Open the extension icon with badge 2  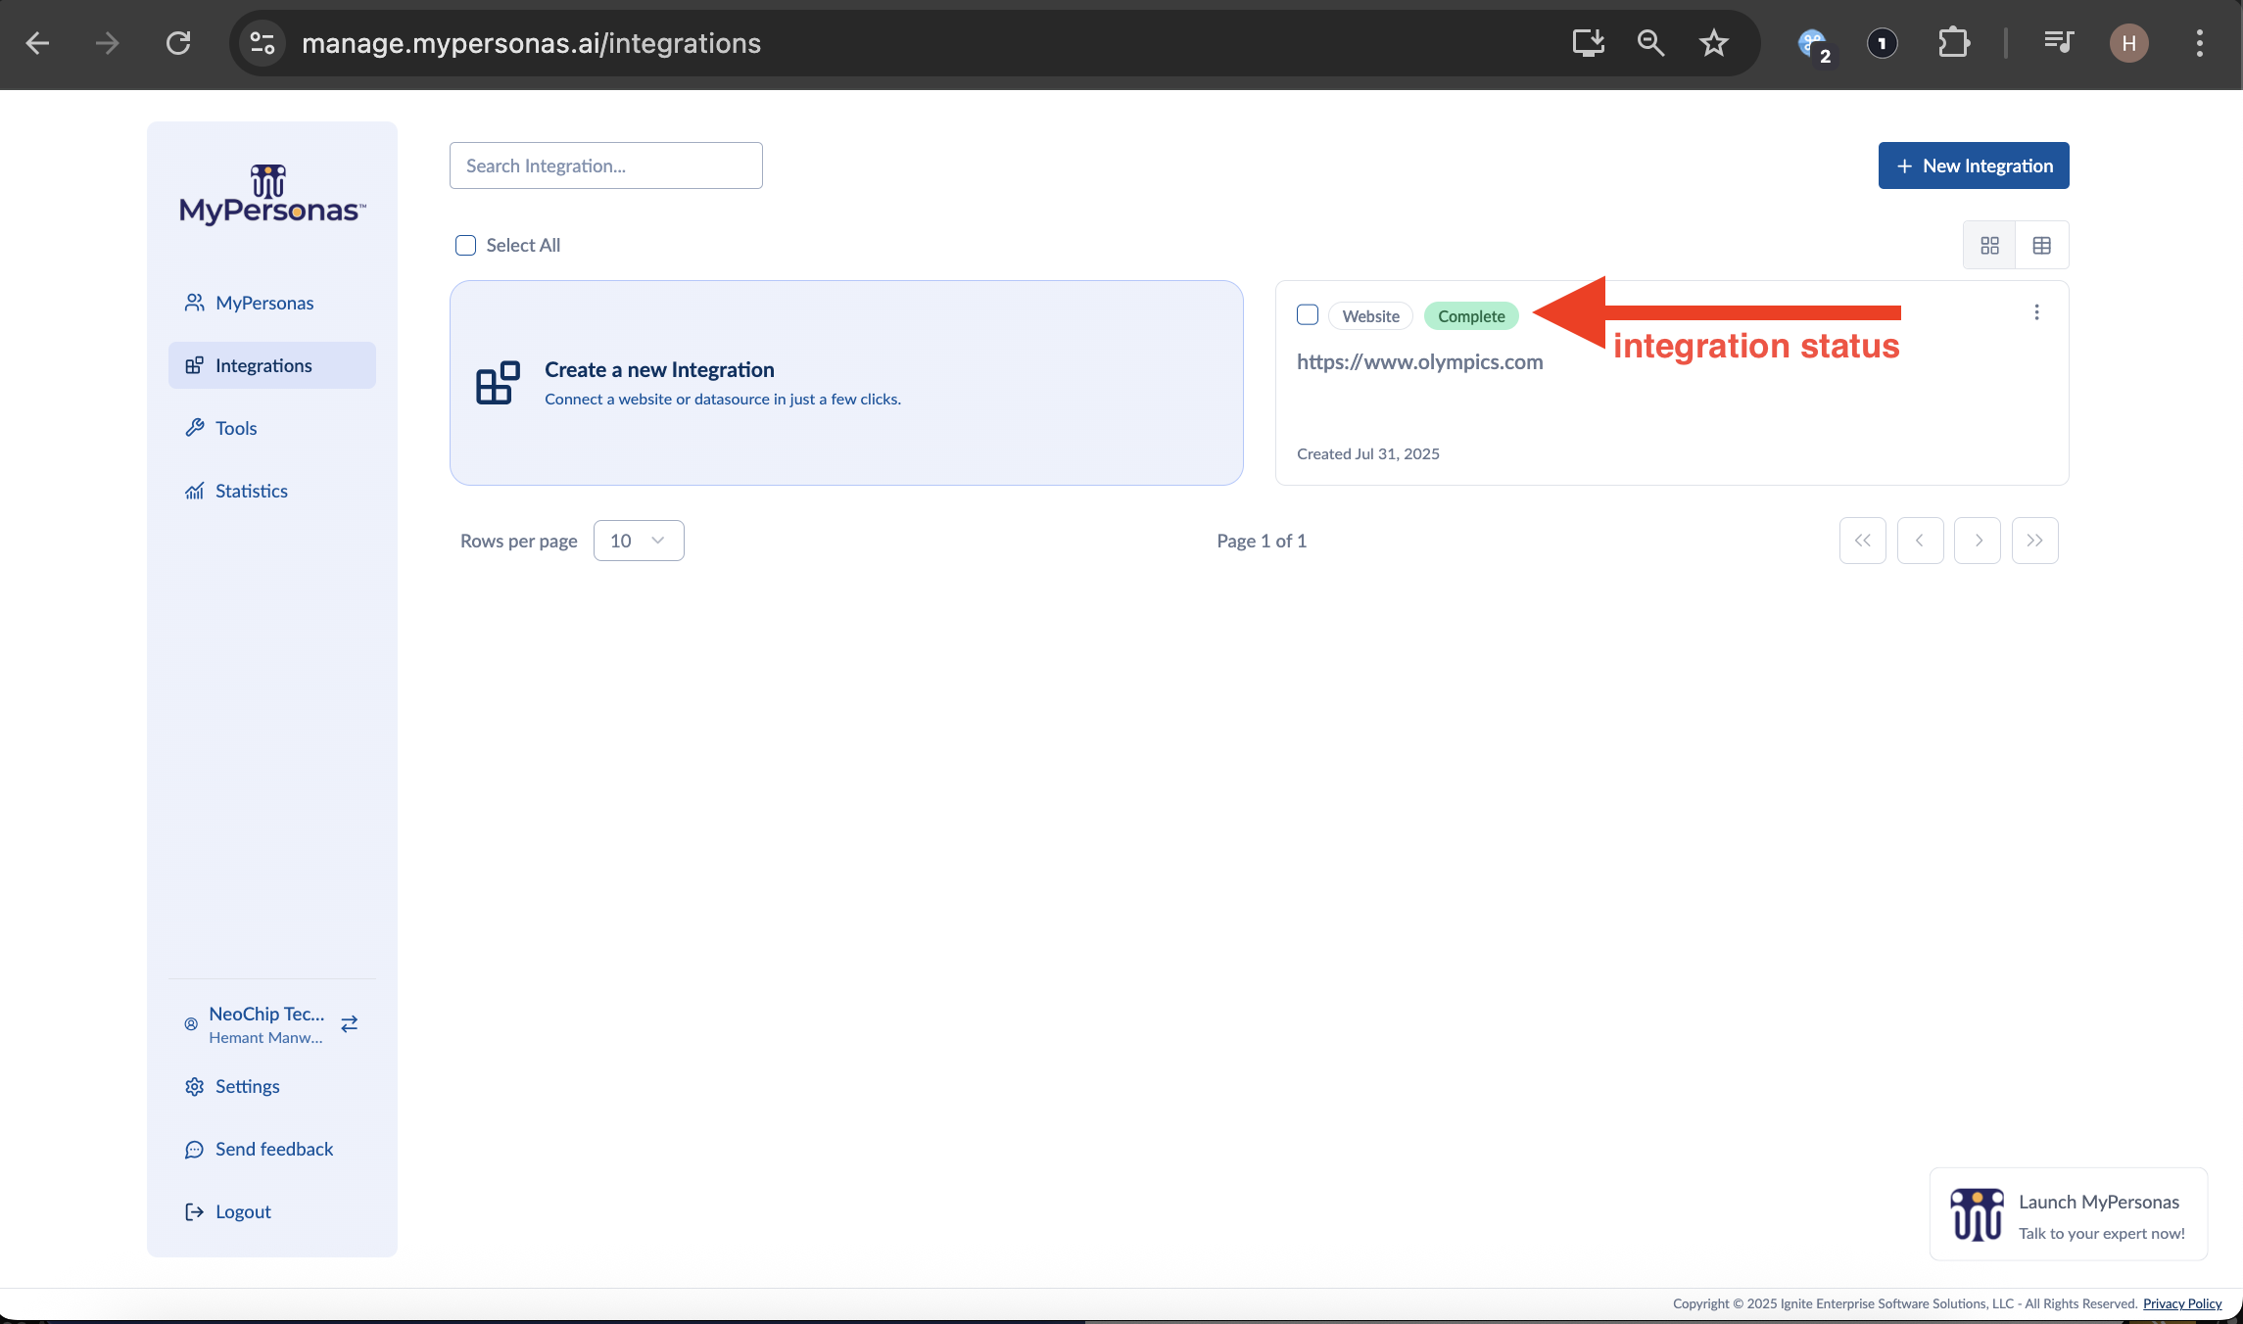pos(1814,45)
